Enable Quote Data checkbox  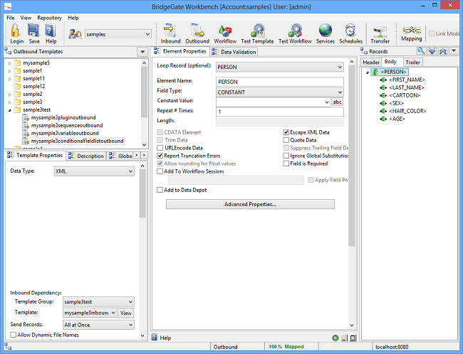tap(286, 140)
